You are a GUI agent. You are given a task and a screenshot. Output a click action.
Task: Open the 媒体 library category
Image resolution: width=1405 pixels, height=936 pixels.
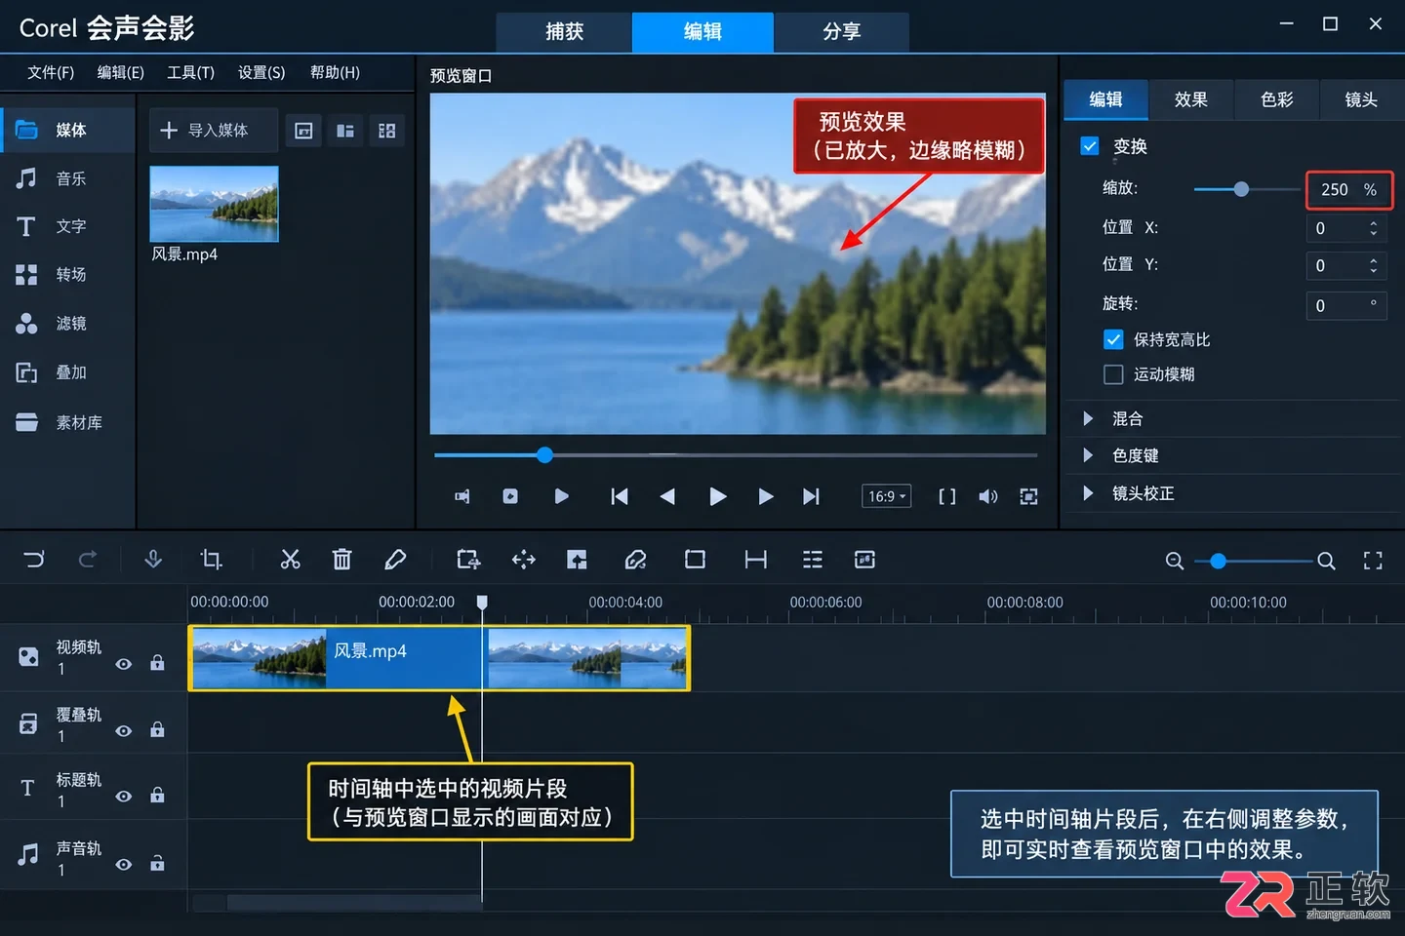[67, 131]
